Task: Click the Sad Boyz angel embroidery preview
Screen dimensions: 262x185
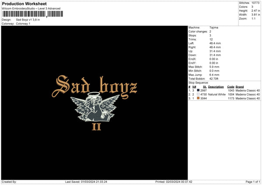Action: (x=95, y=103)
